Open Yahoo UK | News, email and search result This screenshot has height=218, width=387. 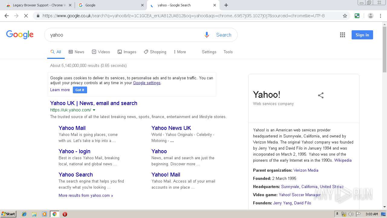(x=94, y=103)
